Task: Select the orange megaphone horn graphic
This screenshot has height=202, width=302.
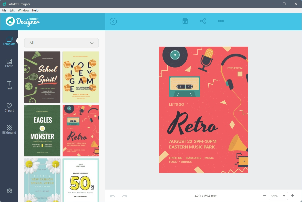Action: (238, 143)
